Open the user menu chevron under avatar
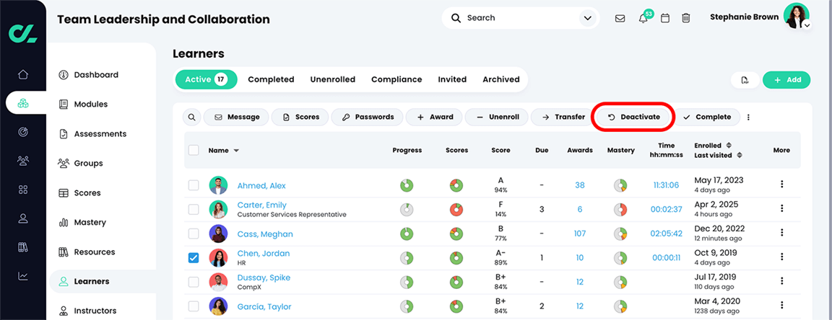 pos(807,25)
